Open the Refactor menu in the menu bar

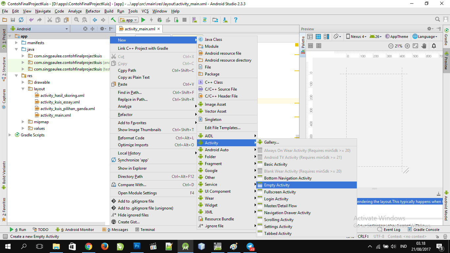(x=93, y=11)
